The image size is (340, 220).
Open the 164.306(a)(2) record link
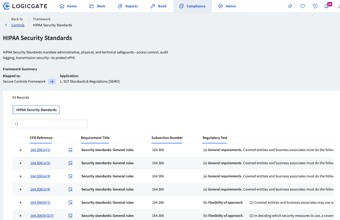40,163
